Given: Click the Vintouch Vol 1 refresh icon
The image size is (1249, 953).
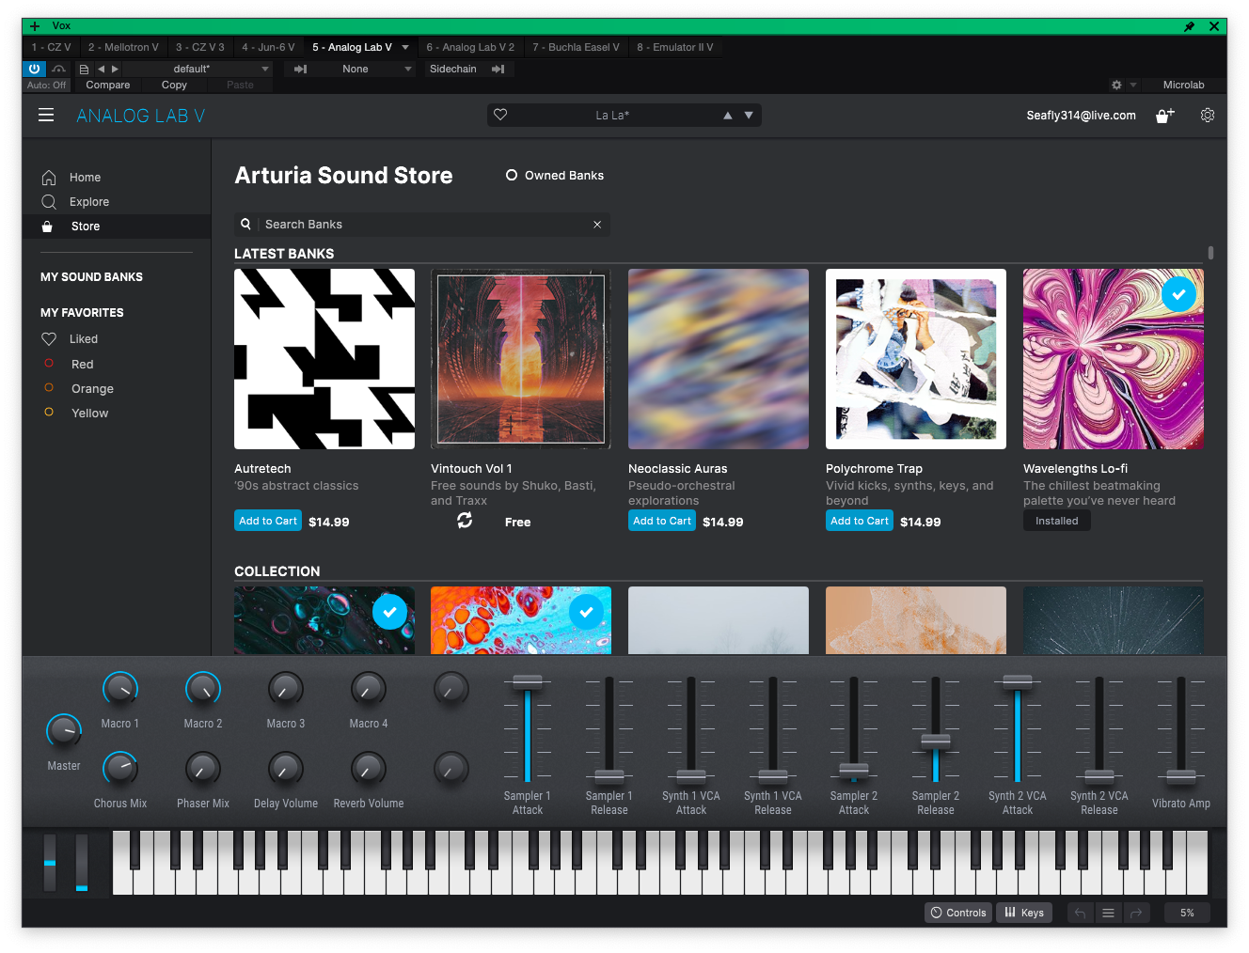Looking at the screenshot, I should pyautogui.click(x=465, y=521).
